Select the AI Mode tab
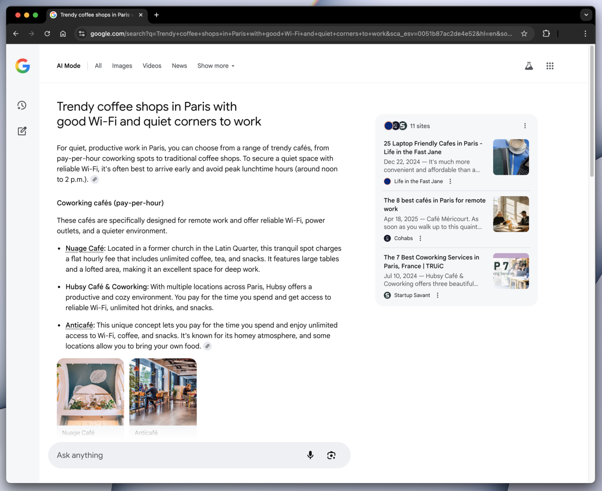This screenshot has width=602, height=491. click(x=68, y=66)
